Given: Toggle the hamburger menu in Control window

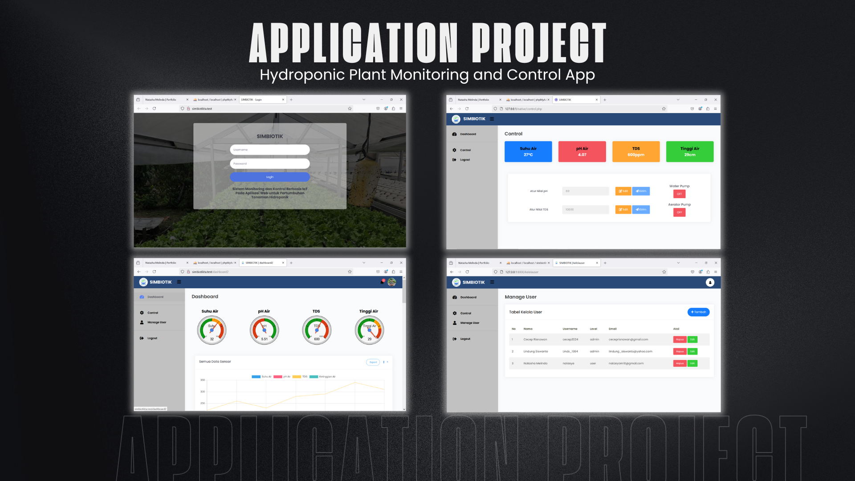Looking at the screenshot, I should click(x=492, y=119).
